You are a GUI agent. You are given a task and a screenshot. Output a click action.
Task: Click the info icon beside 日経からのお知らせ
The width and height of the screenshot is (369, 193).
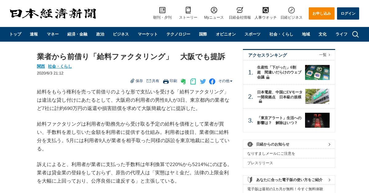click(x=250, y=144)
